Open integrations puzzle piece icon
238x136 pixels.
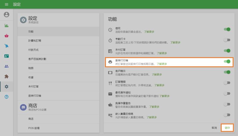coord(7,76)
